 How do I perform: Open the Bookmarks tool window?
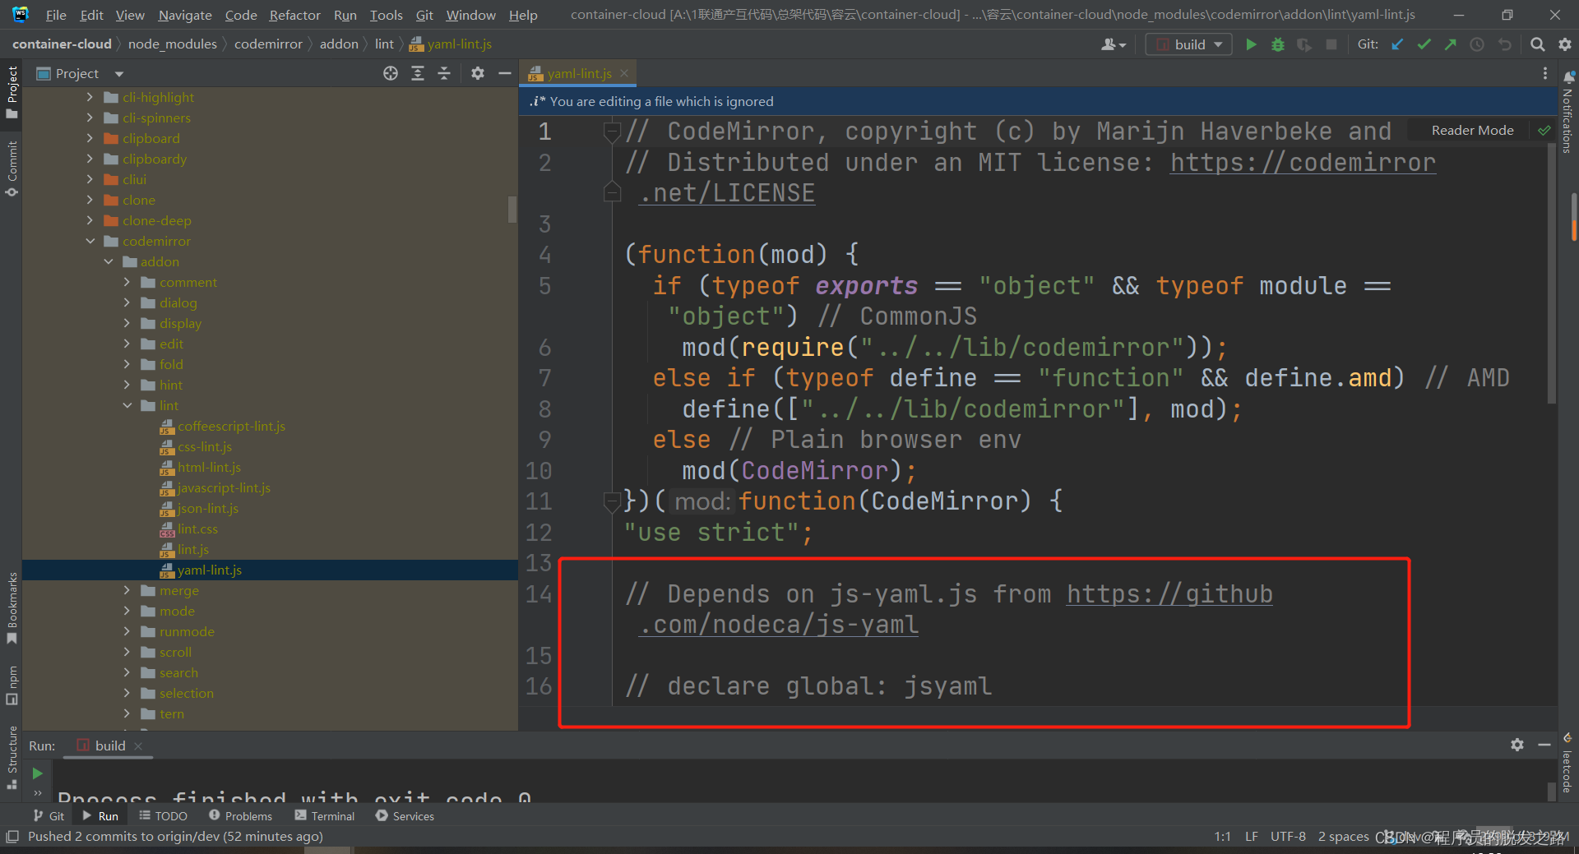12,608
